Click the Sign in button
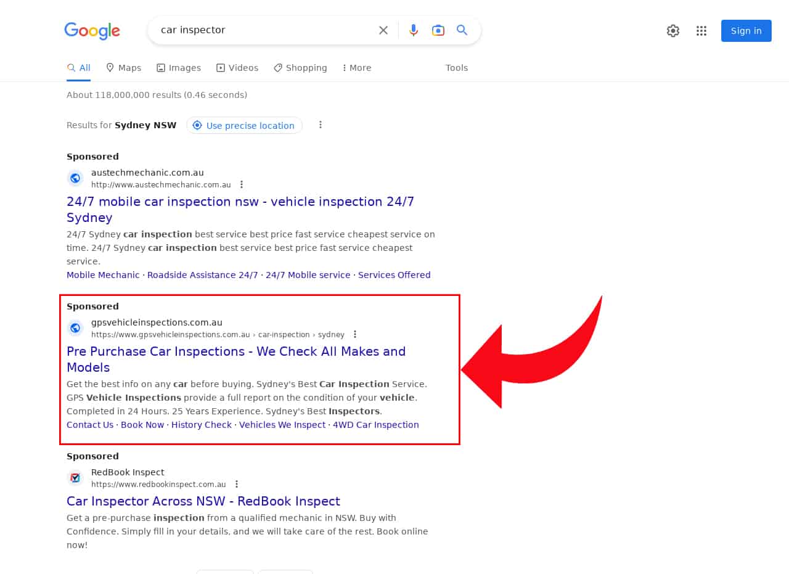The width and height of the screenshot is (789, 574). 746,31
